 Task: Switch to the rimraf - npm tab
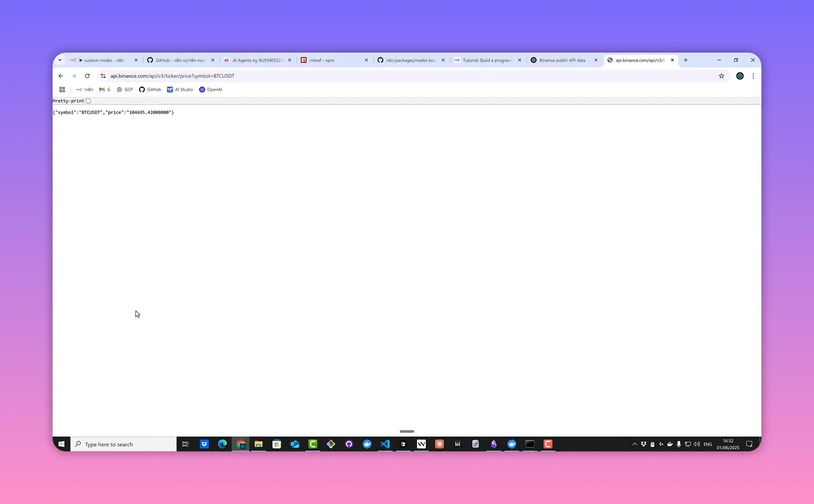click(x=322, y=60)
